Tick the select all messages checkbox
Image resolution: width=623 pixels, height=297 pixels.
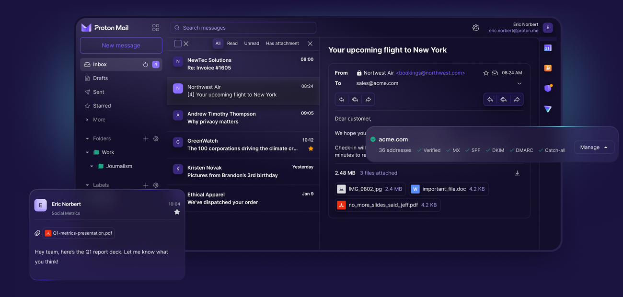pyautogui.click(x=178, y=44)
